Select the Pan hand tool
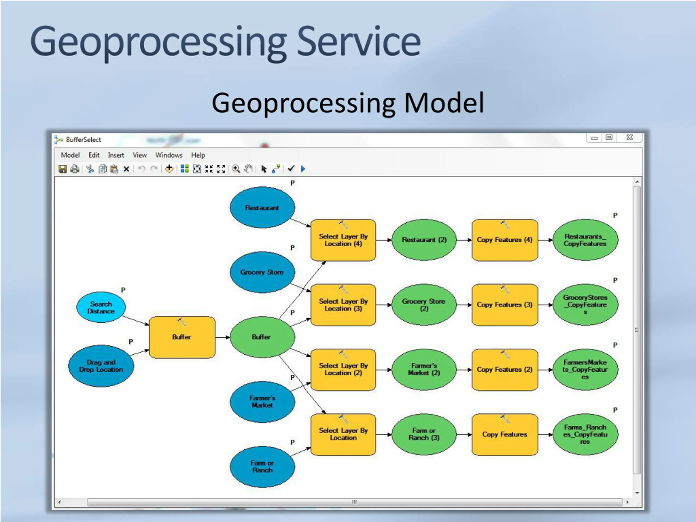This screenshot has width=696, height=522. [x=248, y=169]
